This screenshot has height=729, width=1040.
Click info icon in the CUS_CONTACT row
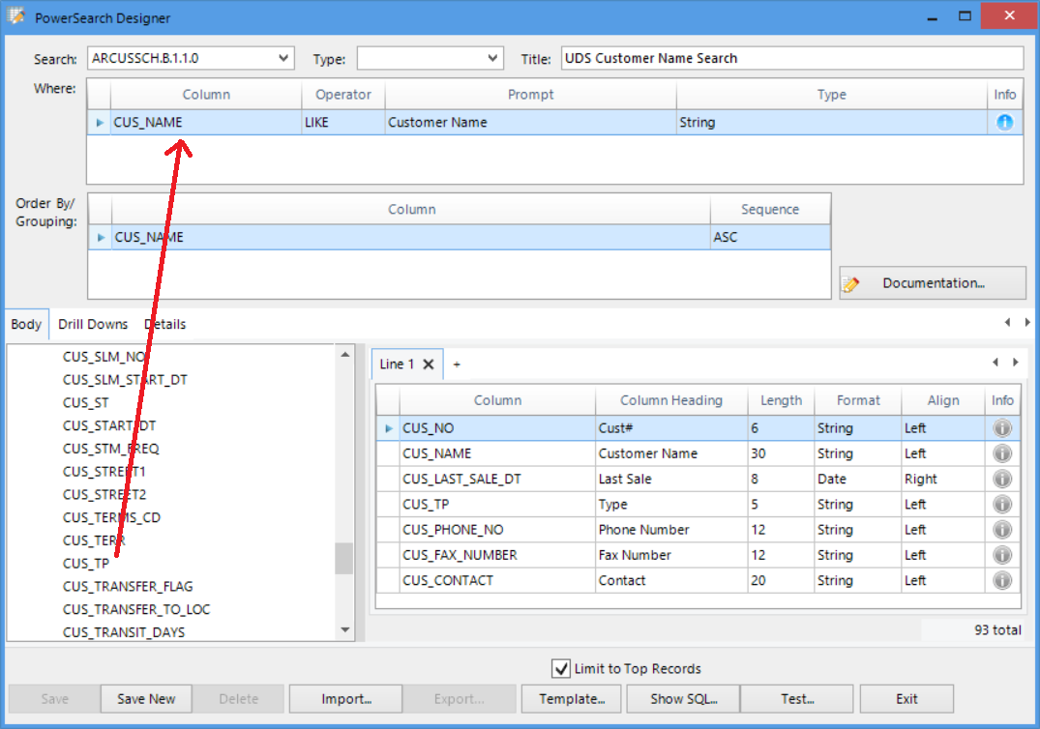1002,581
